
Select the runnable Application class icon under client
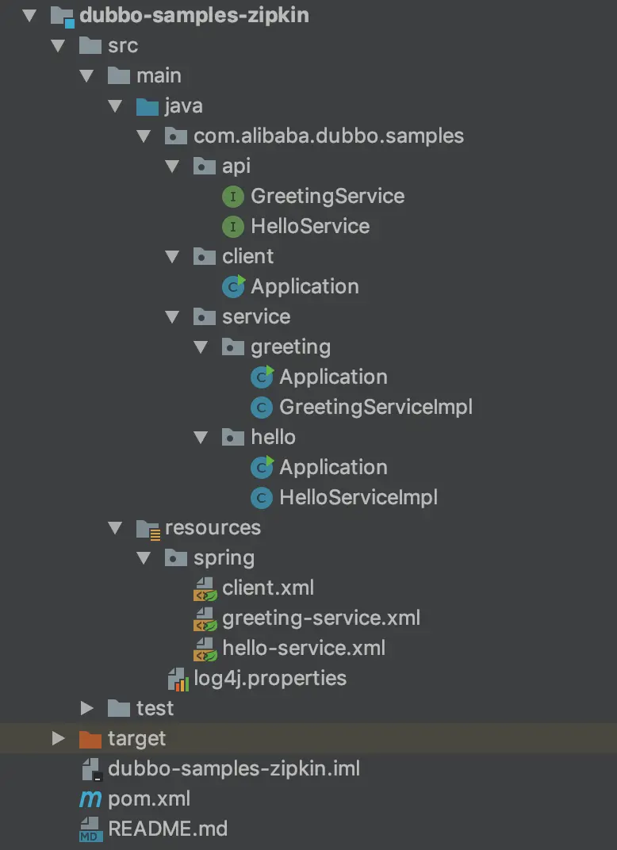click(232, 286)
